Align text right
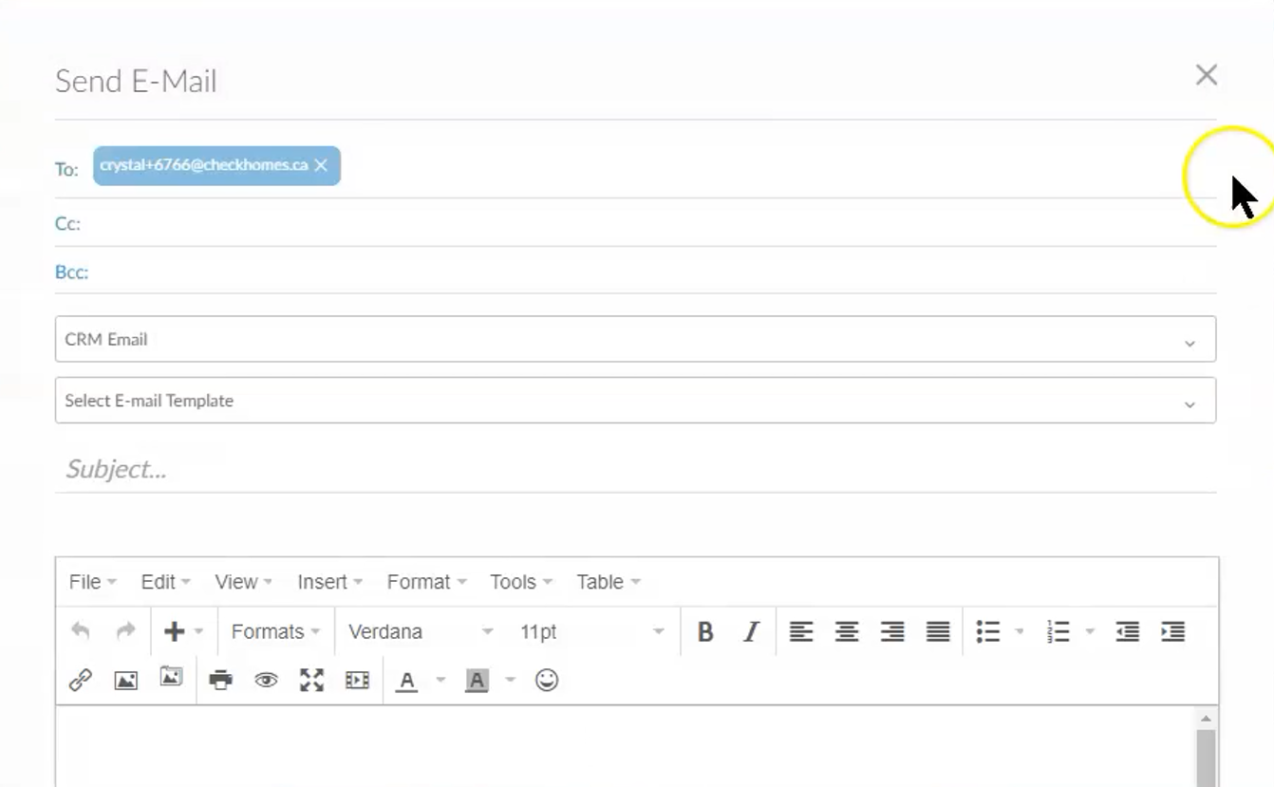 click(892, 632)
